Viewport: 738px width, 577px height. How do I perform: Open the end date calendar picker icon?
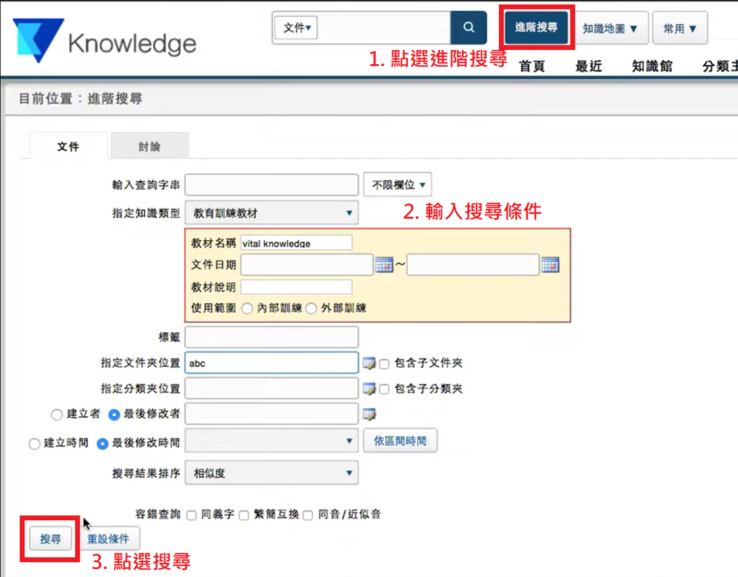coord(550,266)
